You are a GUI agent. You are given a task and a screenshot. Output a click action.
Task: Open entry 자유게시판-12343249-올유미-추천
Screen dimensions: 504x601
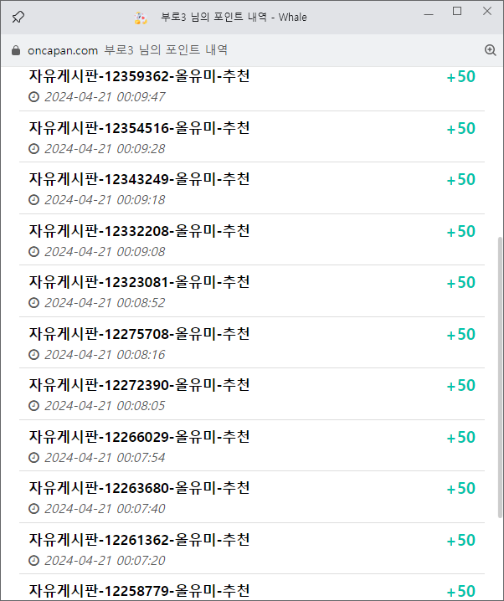click(x=139, y=179)
